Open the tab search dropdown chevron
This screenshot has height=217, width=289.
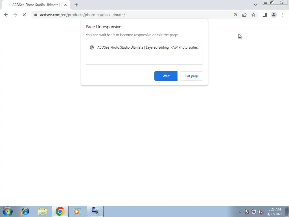click(255, 5)
